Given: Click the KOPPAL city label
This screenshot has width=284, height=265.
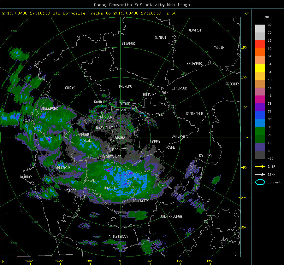Looking at the screenshot, I should (x=156, y=142).
